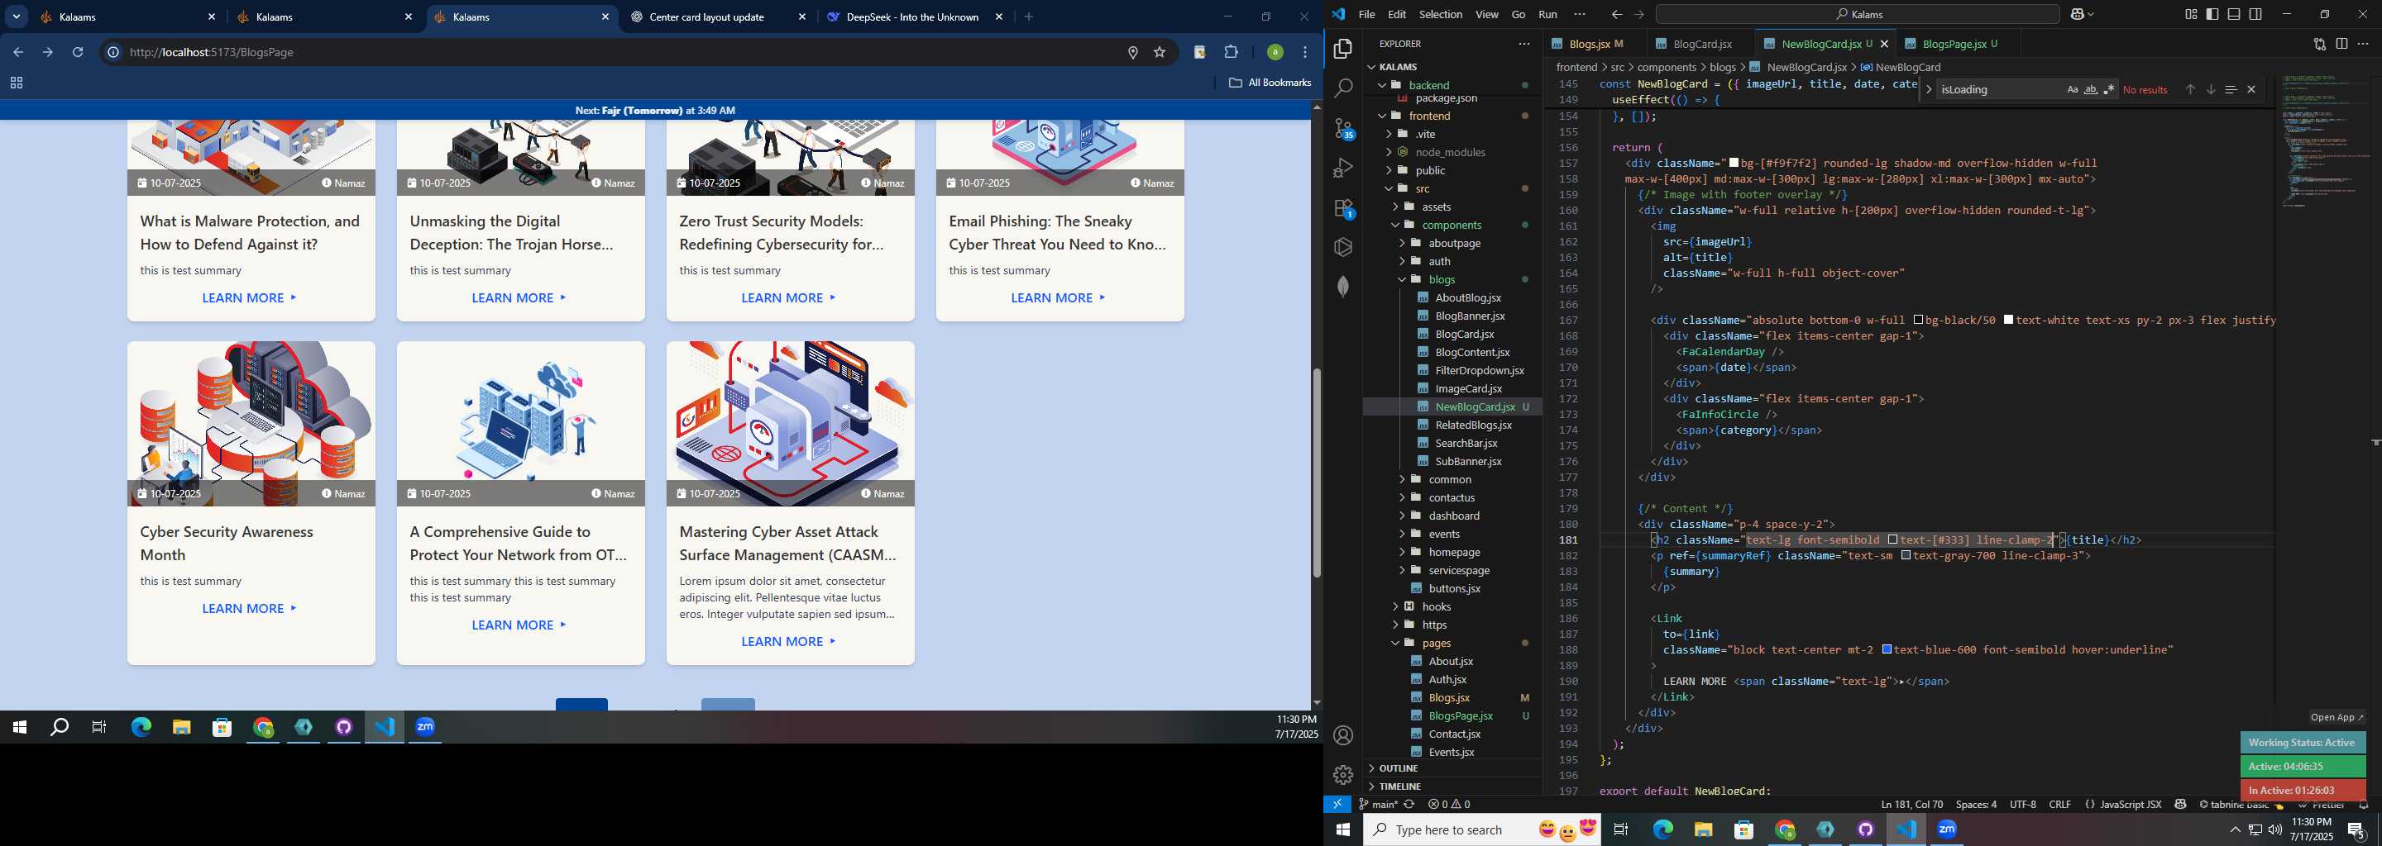Collapse the backend folder
Screen dimensions: 2382x846
pyautogui.click(x=1452, y=85)
